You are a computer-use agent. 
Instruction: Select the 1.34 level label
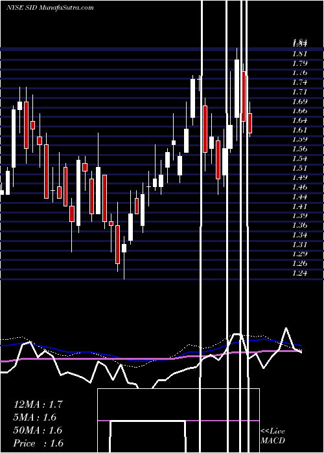pyautogui.click(x=299, y=235)
